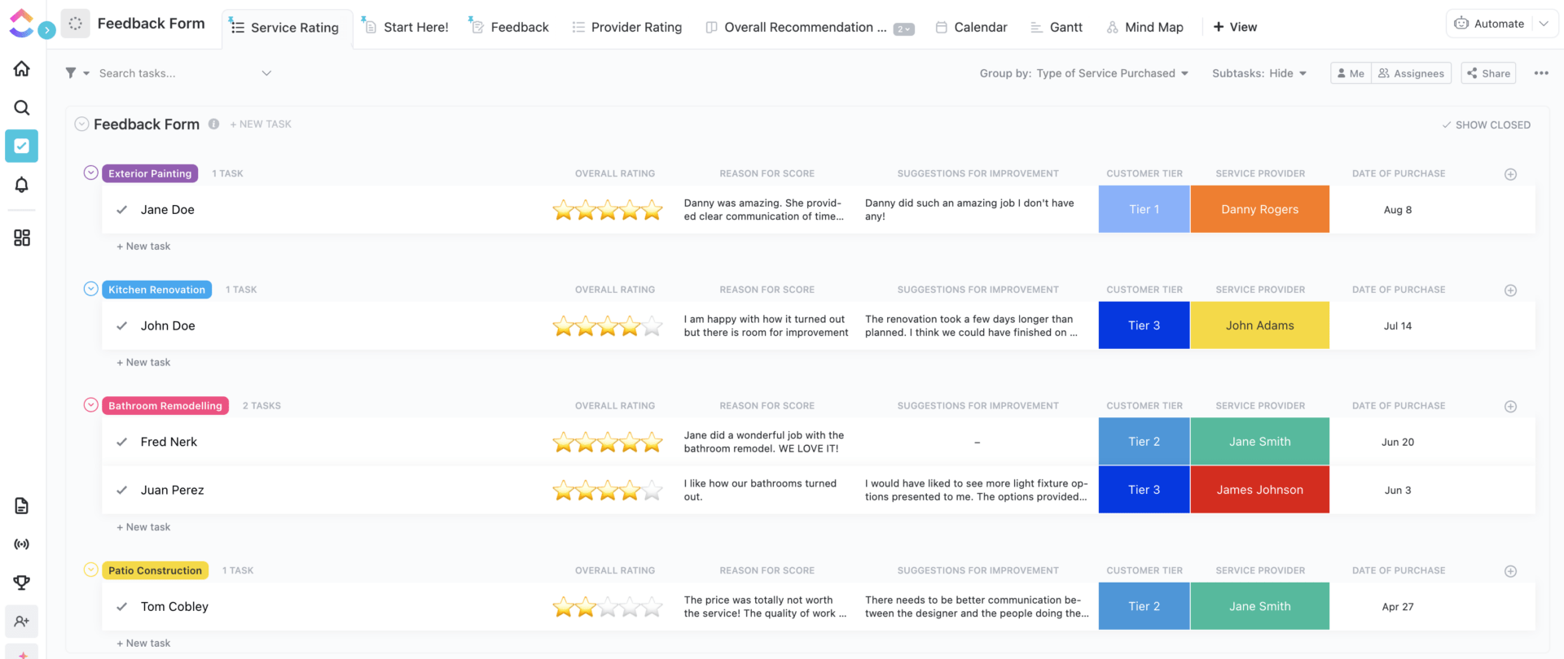
Task: Click the Automate button
Action: (x=1490, y=24)
